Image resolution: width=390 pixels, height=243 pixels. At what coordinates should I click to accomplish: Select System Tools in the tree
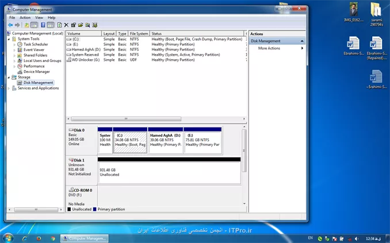28,38
